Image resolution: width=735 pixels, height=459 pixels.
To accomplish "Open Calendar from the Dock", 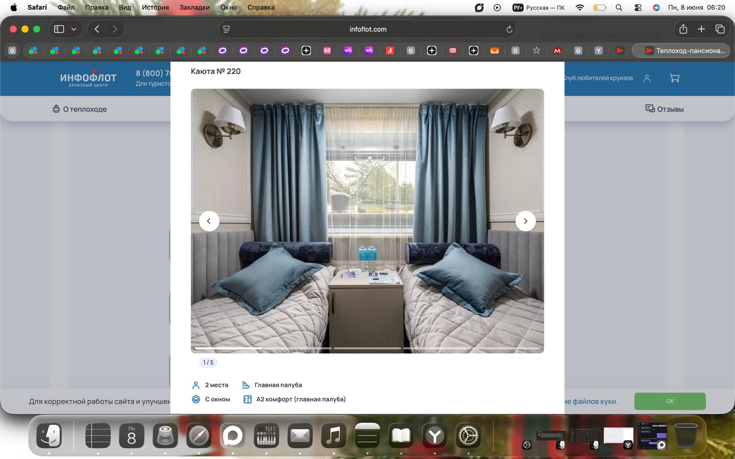I will click(131, 436).
